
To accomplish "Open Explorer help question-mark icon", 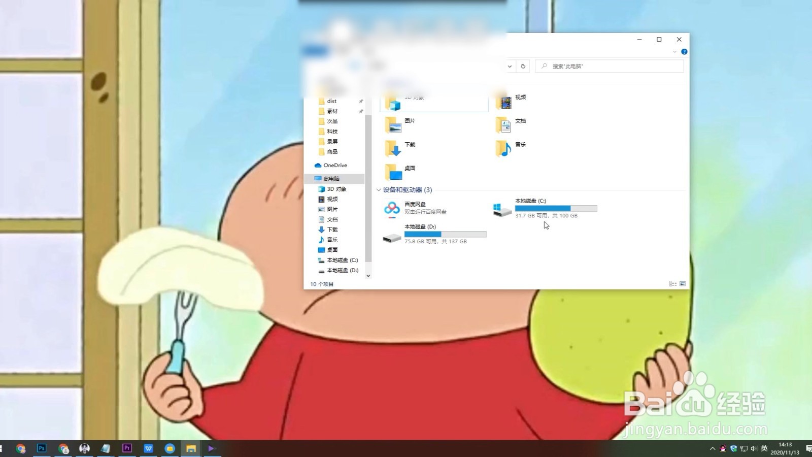I will tap(684, 52).
